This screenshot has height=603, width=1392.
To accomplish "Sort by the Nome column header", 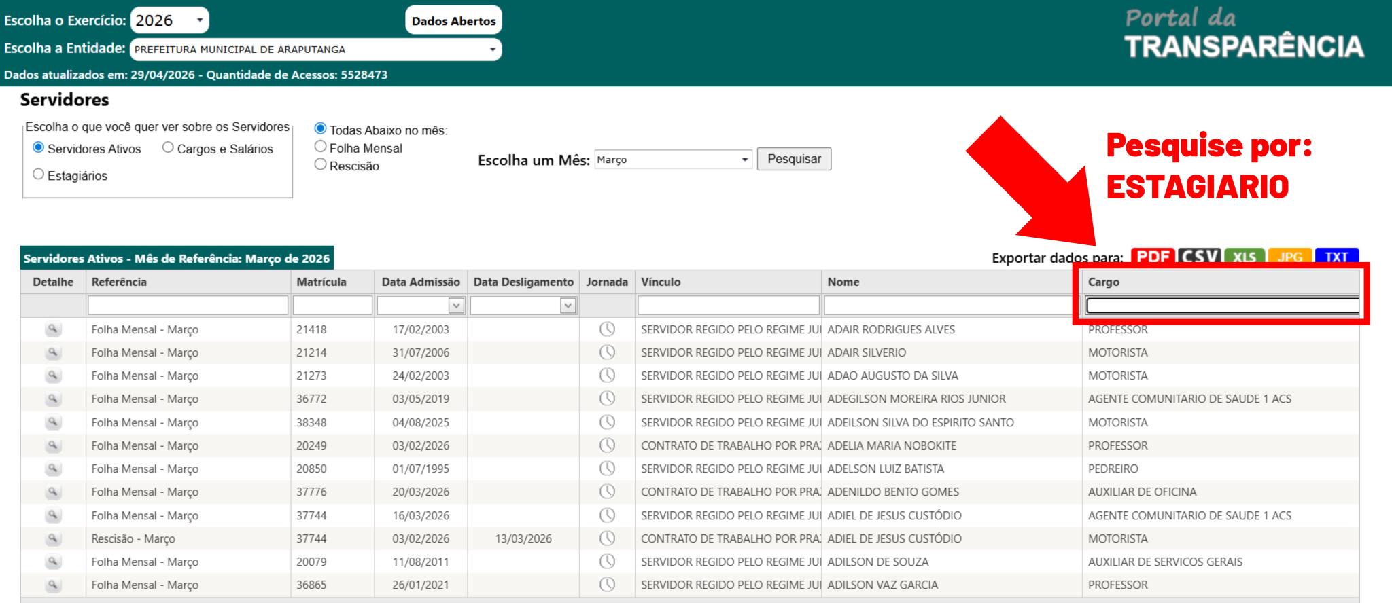I will 843,282.
